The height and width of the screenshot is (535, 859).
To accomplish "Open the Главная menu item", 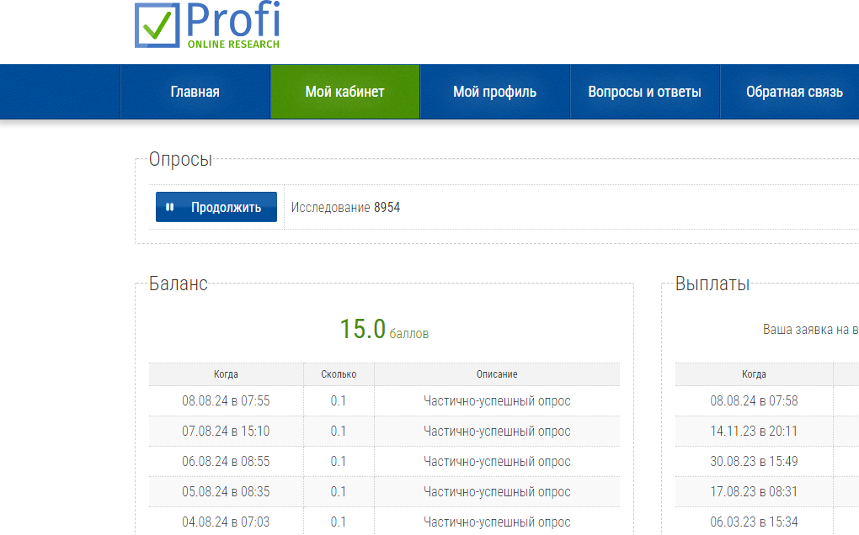I will pos(195,93).
